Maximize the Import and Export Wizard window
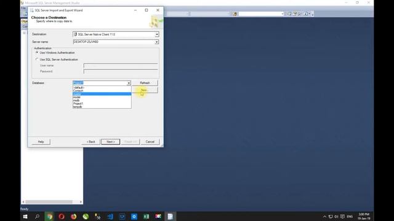This screenshot has height=221, width=394. click(147, 10)
